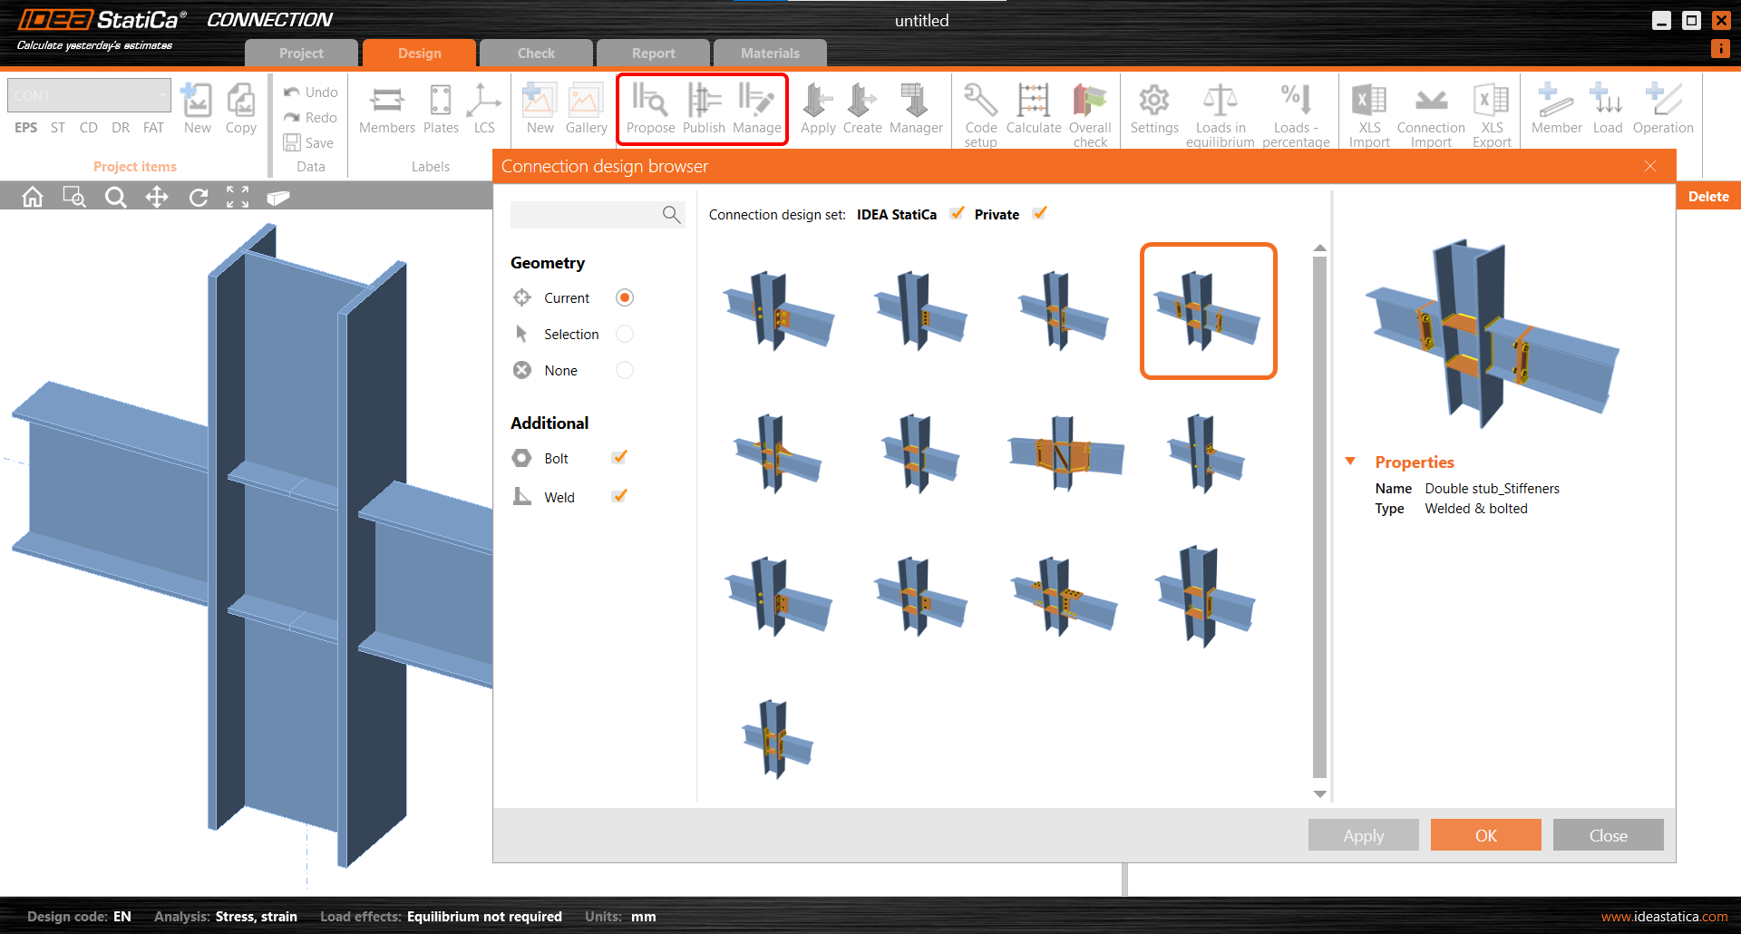
Task: Open the Propose connection design tool
Action: (649, 109)
